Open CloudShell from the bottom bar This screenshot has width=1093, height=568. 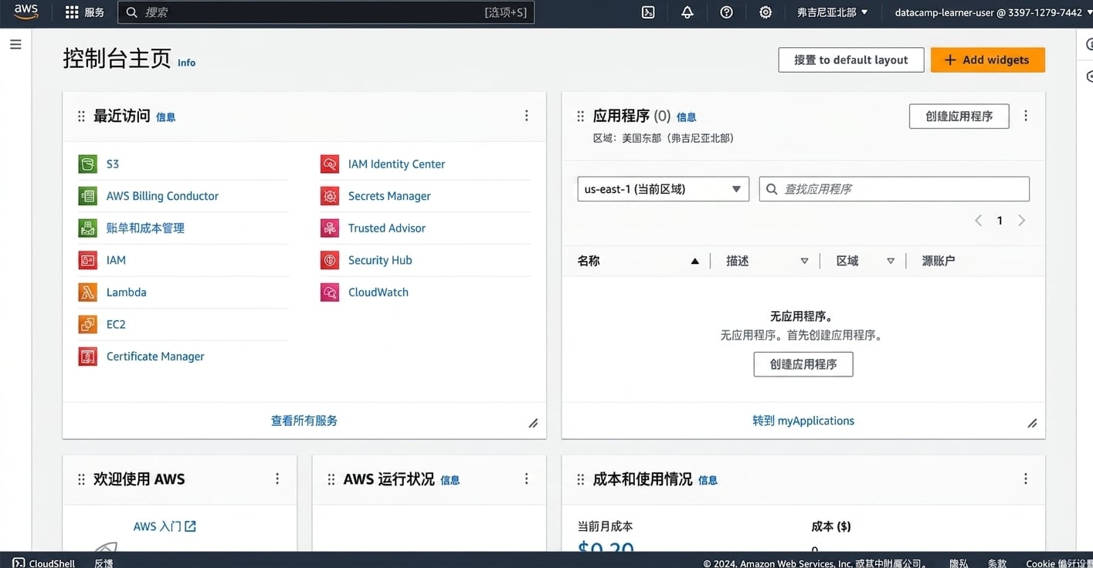(x=44, y=563)
